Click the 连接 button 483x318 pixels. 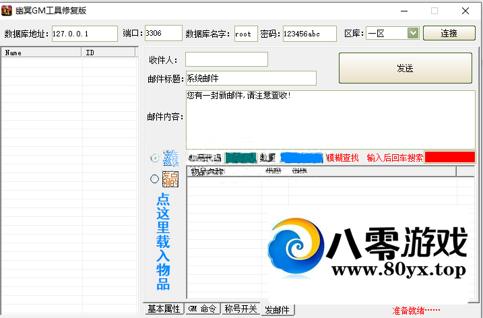click(x=449, y=33)
